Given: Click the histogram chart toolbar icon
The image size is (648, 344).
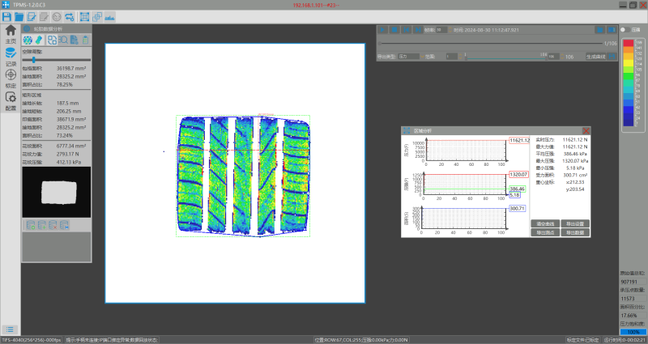Looking at the screenshot, I should tap(109, 17).
